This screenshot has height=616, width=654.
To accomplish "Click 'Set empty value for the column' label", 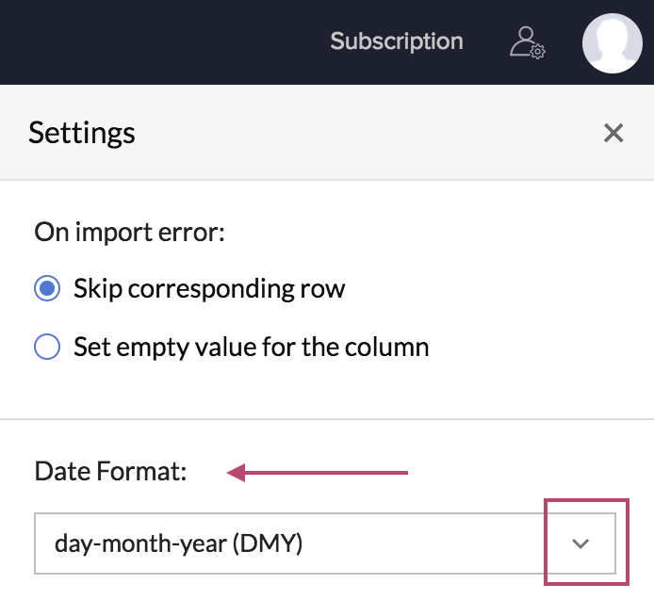I will pos(252,347).
